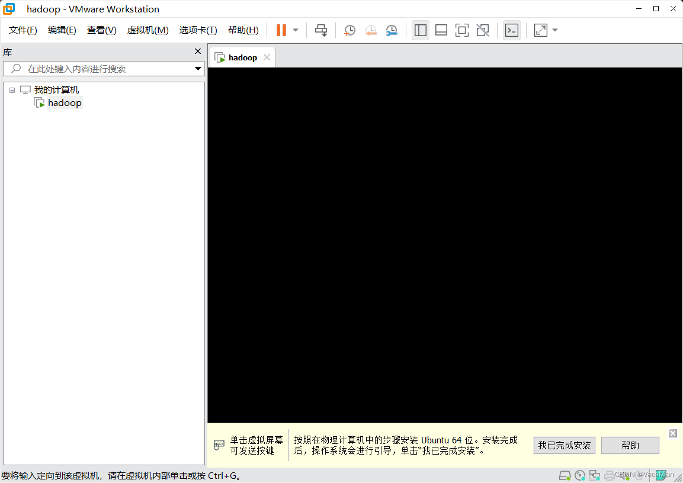Open the library search dropdown arrow
This screenshot has width=683, height=483.
click(198, 69)
